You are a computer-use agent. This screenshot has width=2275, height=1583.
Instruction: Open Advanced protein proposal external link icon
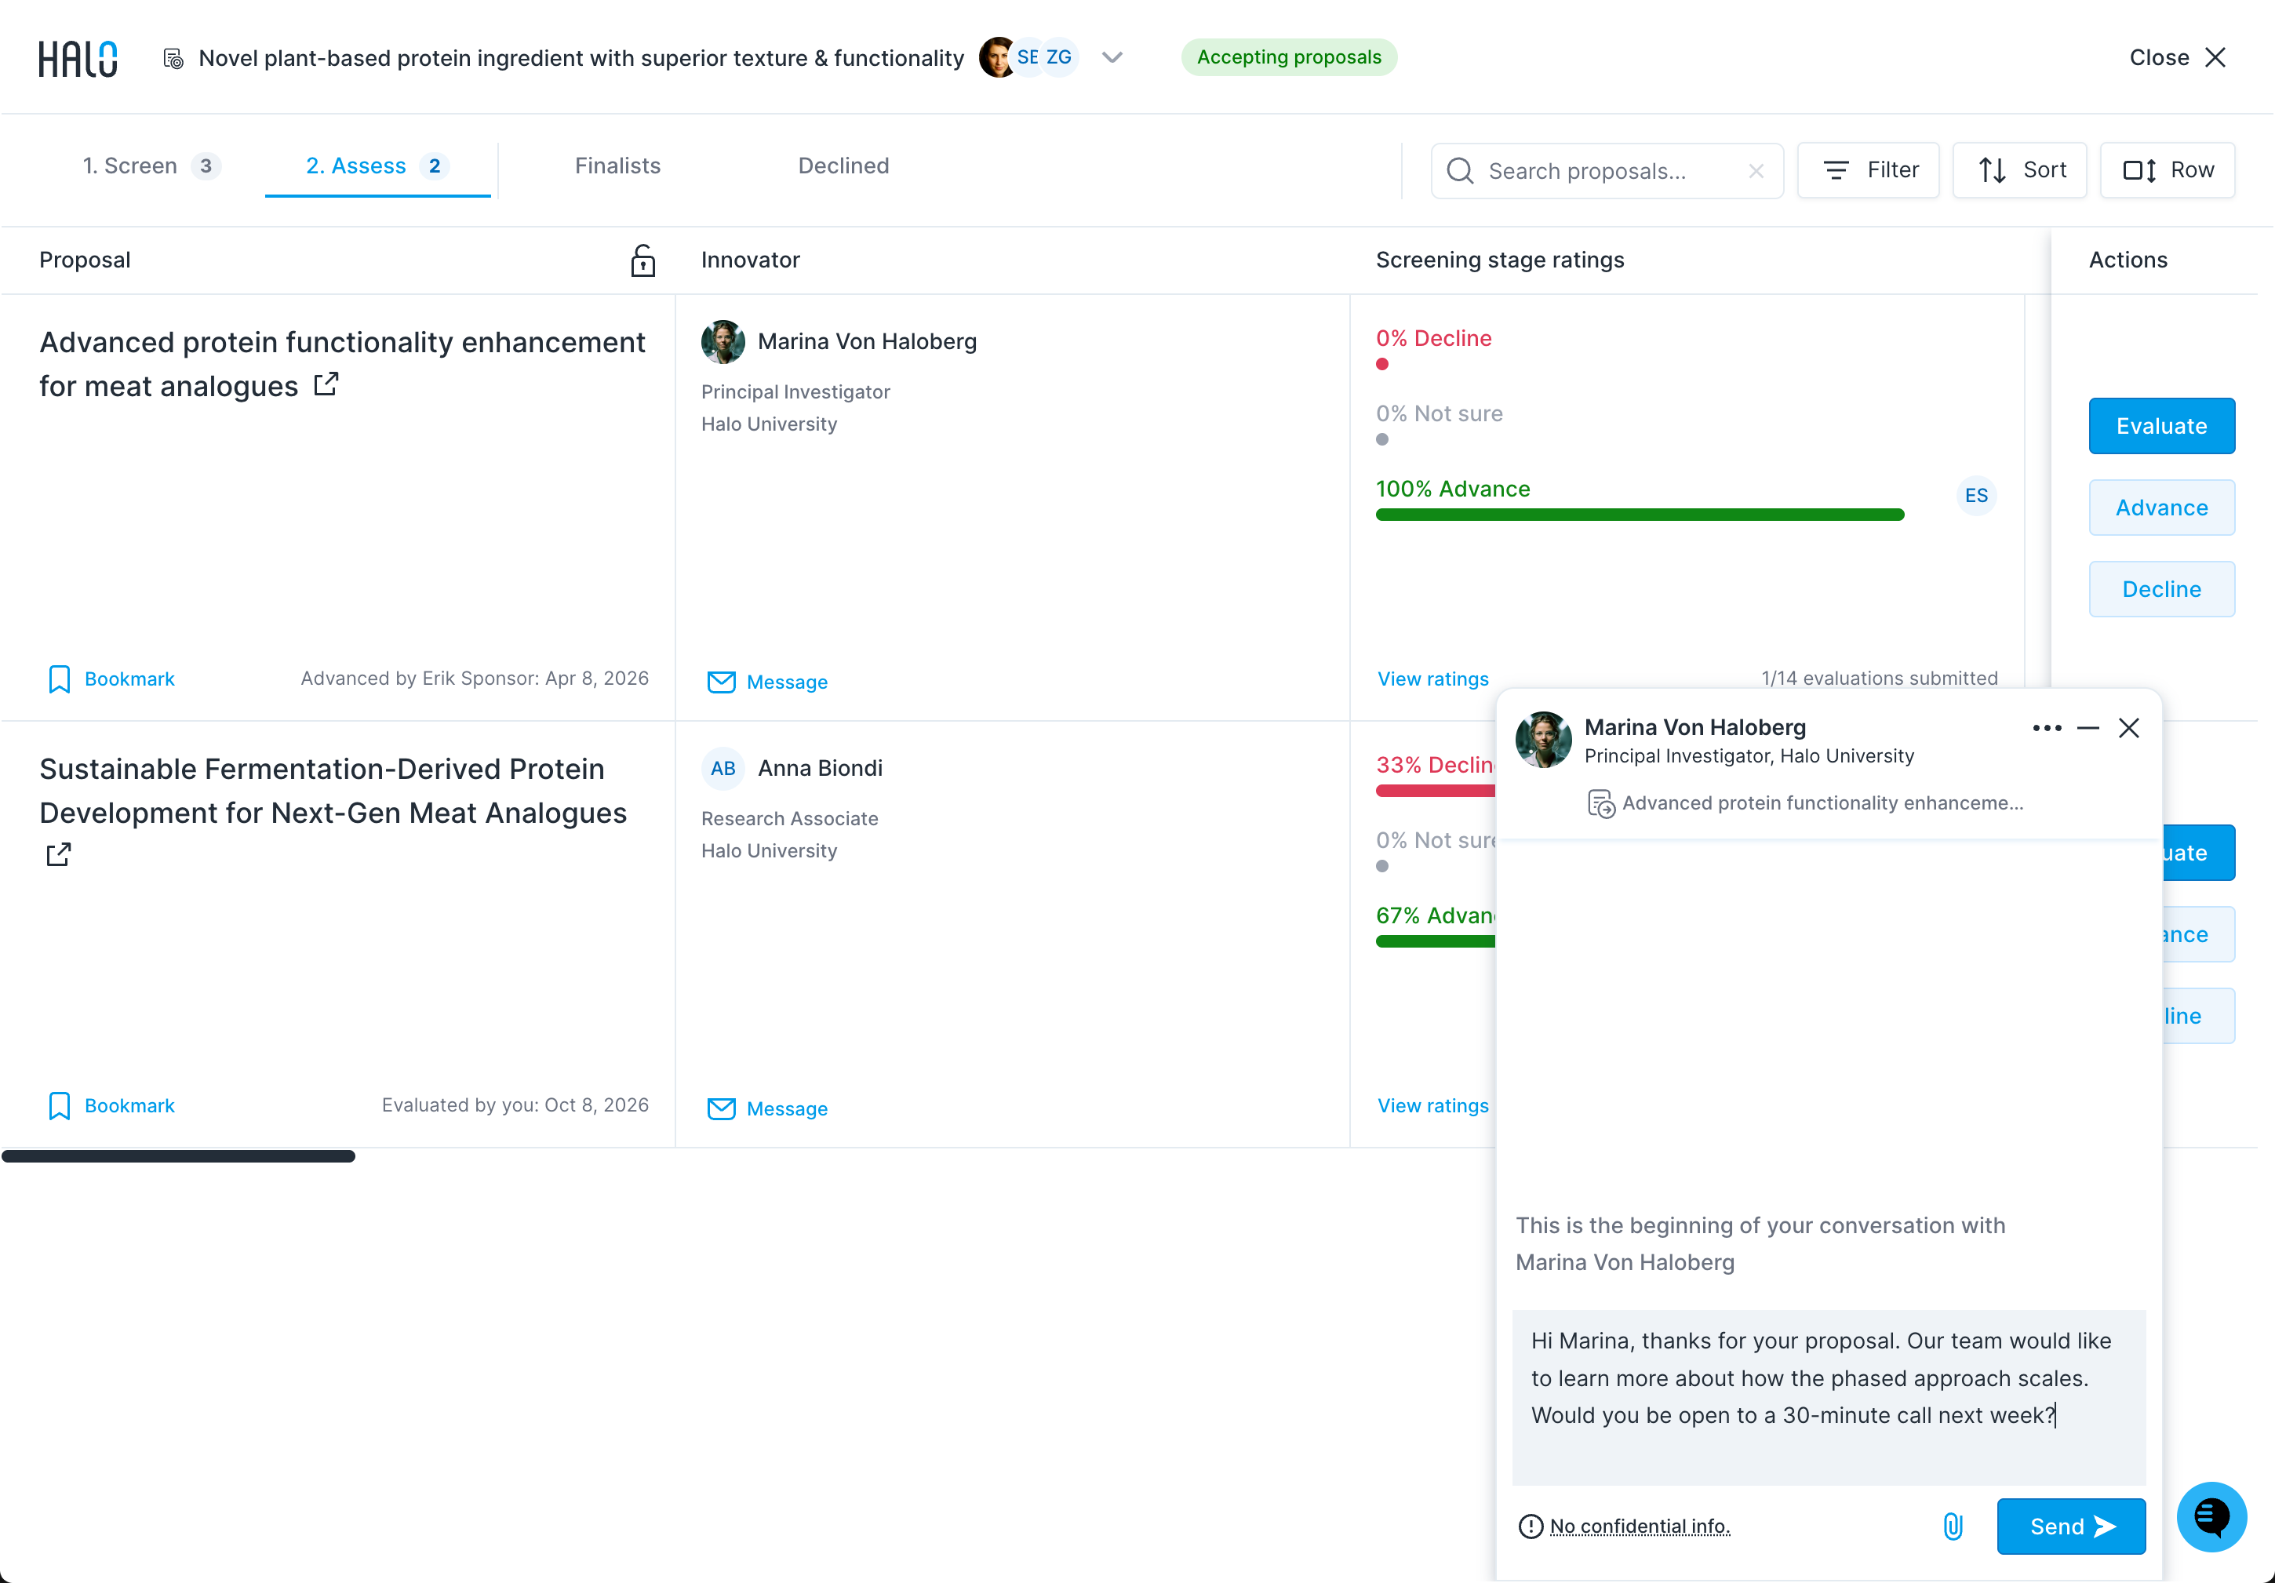(326, 384)
